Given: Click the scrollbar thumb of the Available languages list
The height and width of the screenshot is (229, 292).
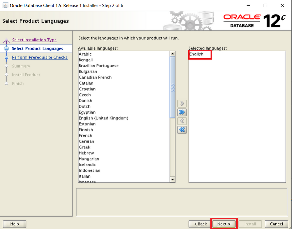Looking at the screenshot, I should (x=173, y=87).
